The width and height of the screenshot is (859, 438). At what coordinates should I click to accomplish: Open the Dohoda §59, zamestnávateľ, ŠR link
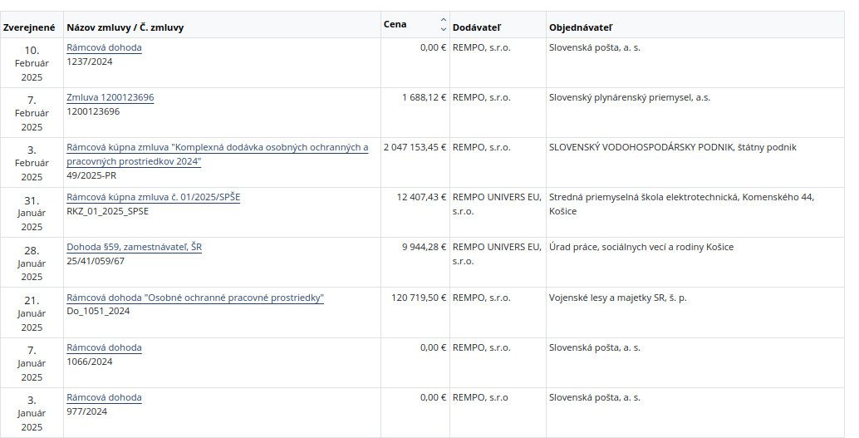click(134, 248)
